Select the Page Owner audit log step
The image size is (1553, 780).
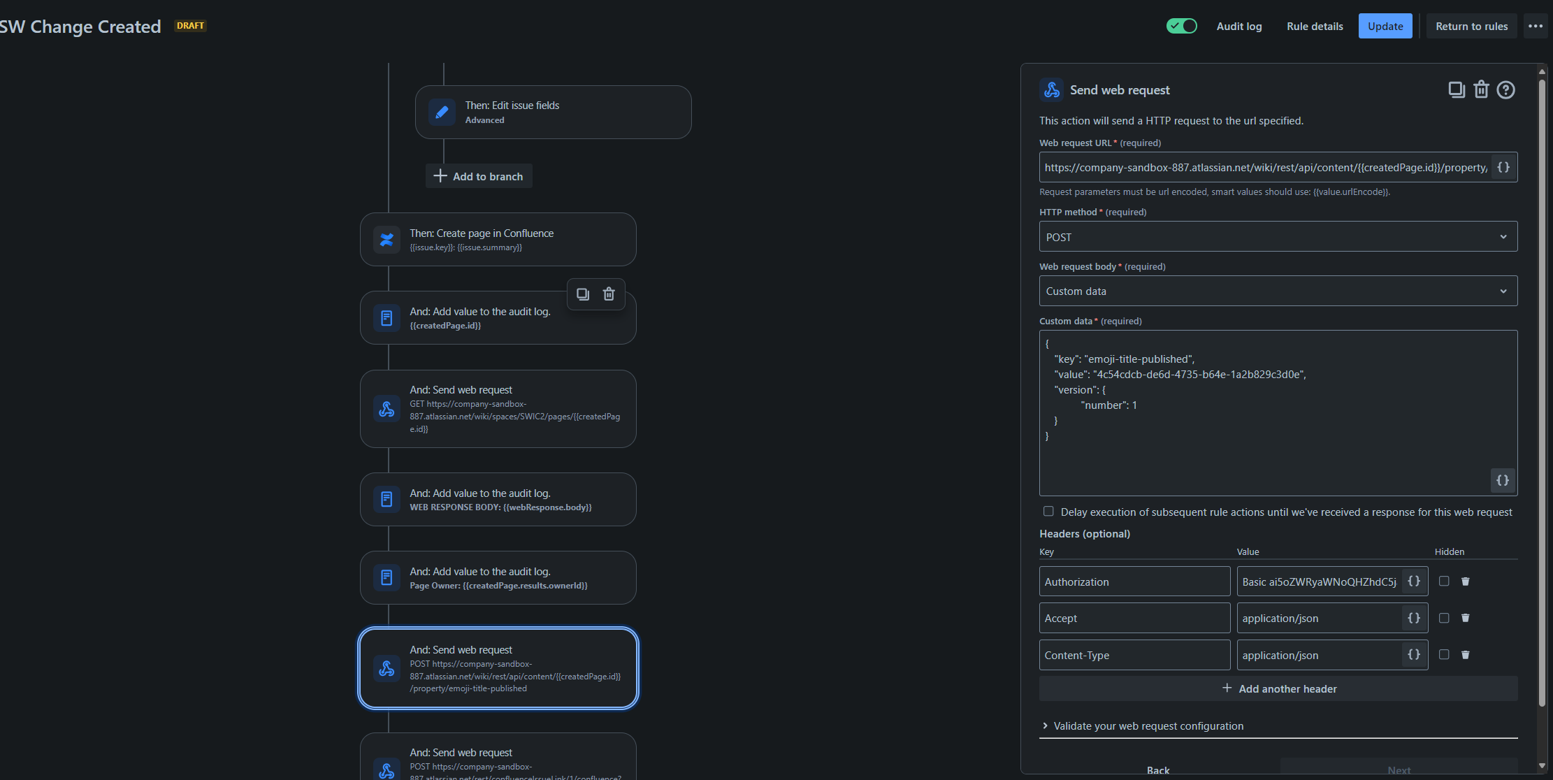(498, 578)
